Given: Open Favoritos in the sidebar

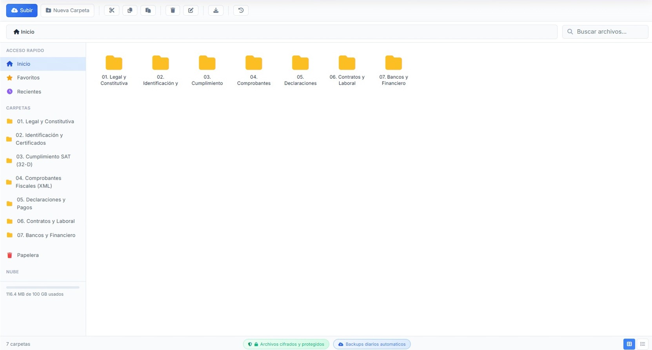Looking at the screenshot, I should [43, 78].
